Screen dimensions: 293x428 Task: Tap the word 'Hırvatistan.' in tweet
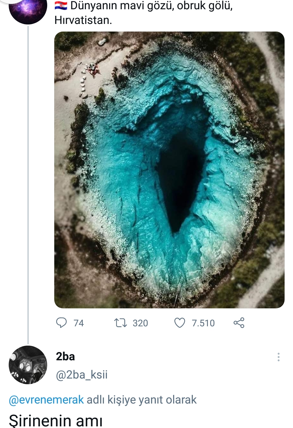83,20
